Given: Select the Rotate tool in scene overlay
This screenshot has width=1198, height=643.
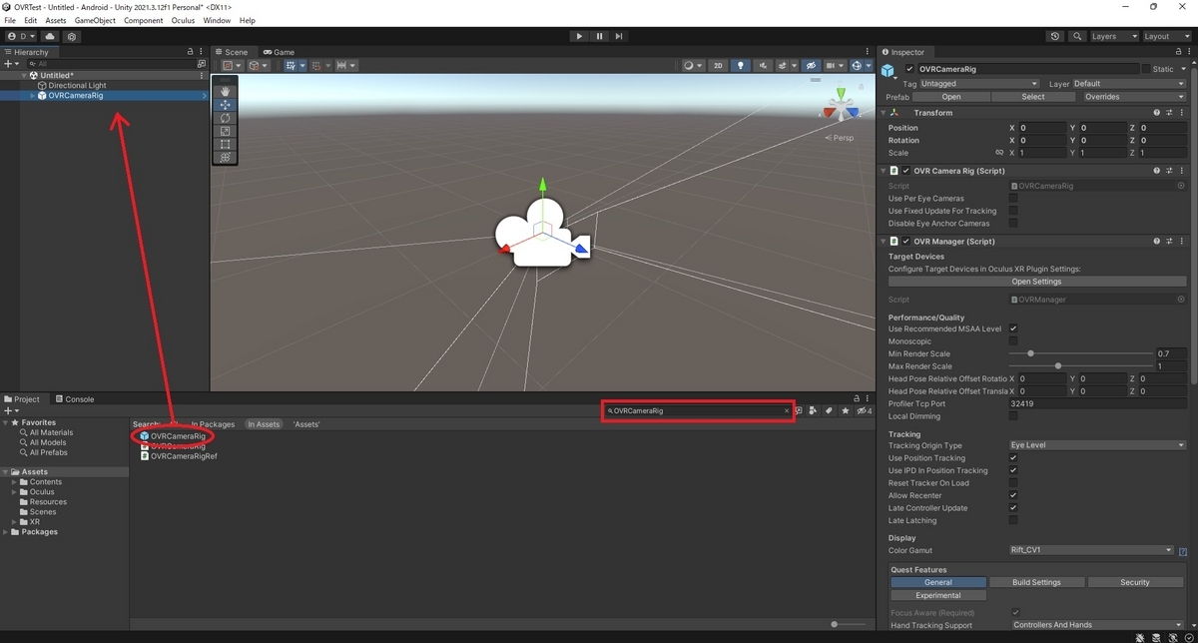Looking at the screenshot, I should 225,118.
